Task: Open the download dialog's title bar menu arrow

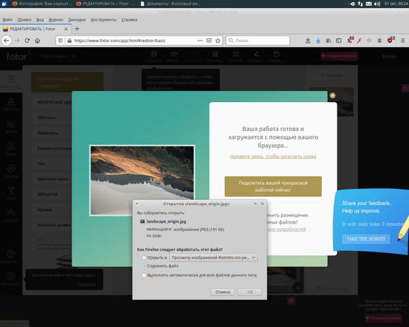Action: [x=137, y=204]
